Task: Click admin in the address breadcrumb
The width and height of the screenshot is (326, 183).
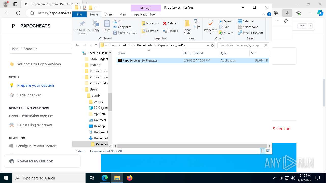Action: click(127, 45)
